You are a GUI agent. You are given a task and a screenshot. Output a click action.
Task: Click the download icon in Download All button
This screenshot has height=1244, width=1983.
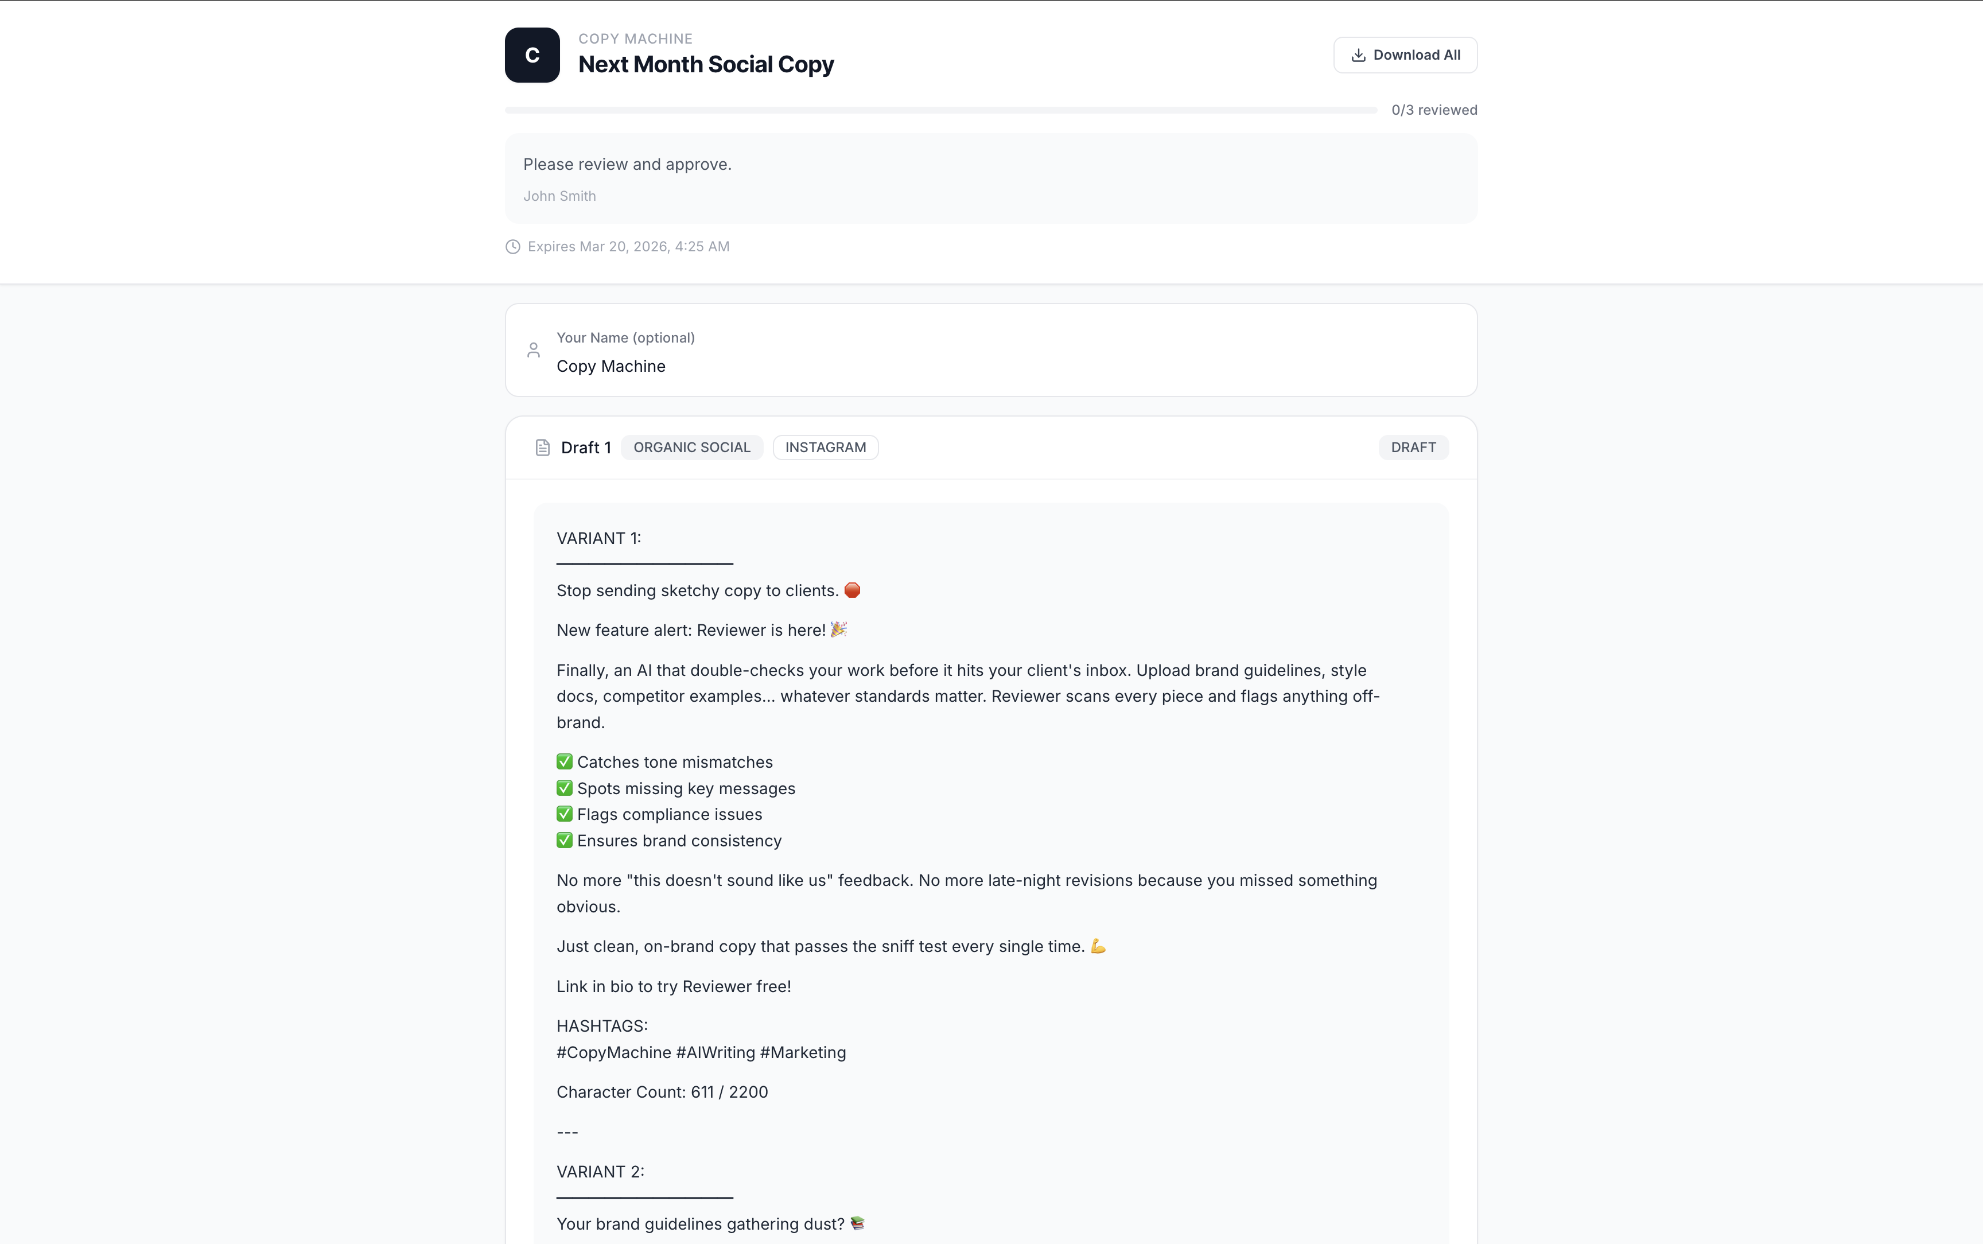pyautogui.click(x=1359, y=55)
